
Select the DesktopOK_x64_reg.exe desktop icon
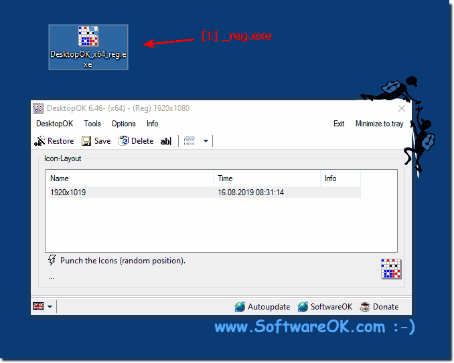click(x=88, y=47)
